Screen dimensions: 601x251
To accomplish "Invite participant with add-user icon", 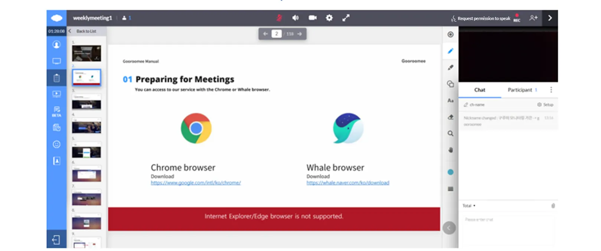I will tap(533, 18).
